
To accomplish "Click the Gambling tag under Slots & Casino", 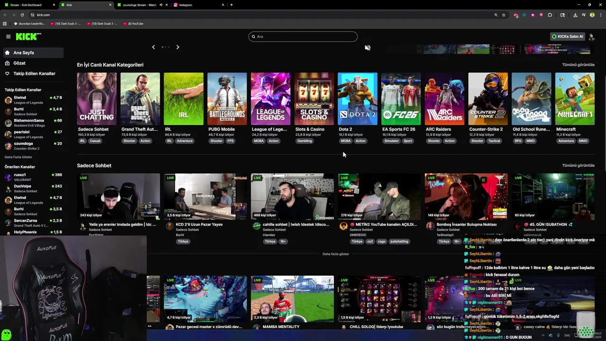I will (x=304, y=141).
